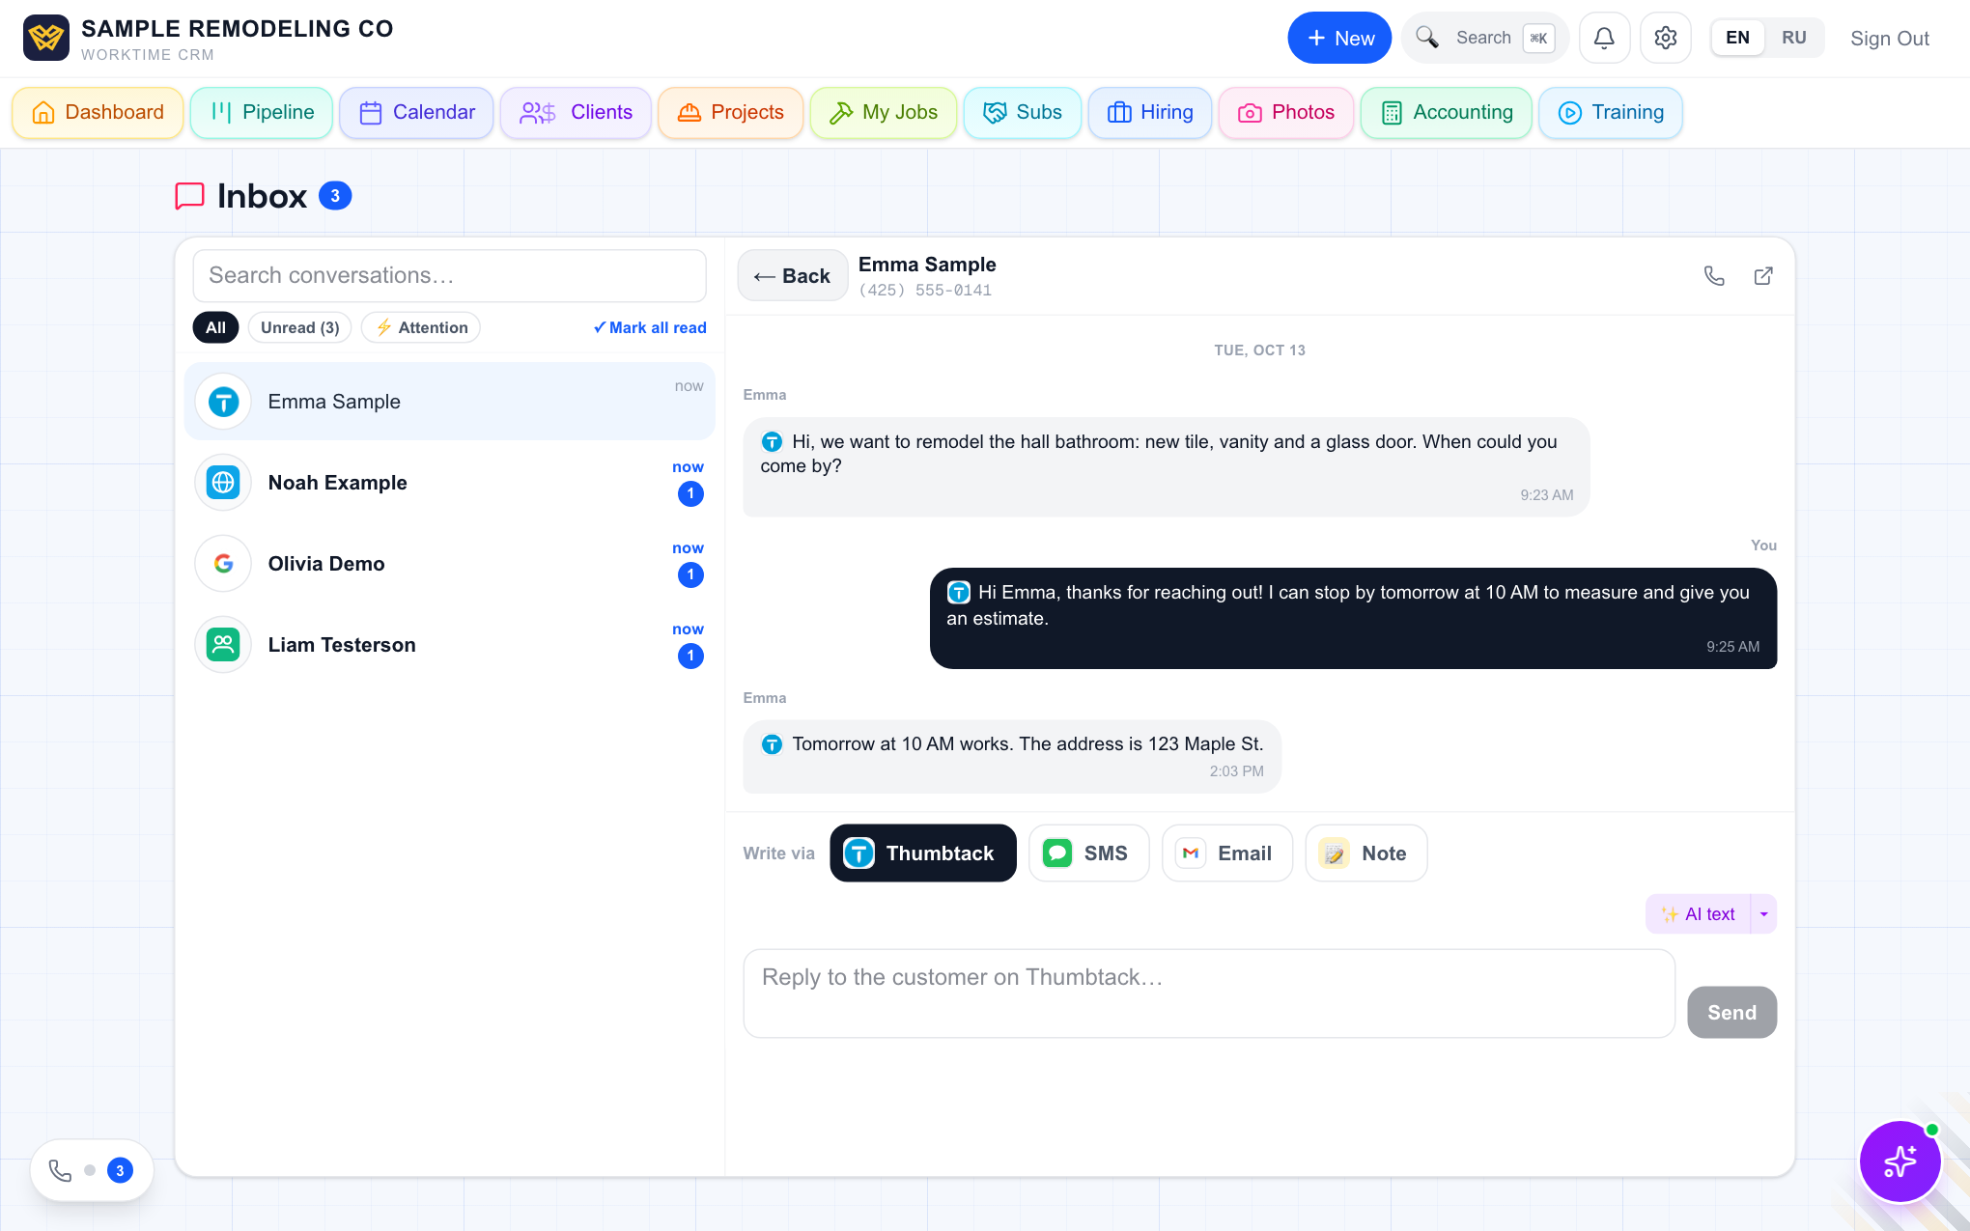Open the settings gear
Screen dimensions: 1970x1231
tap(1666, 38)
